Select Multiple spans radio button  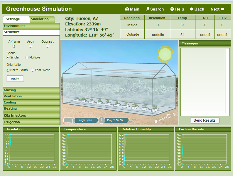pyautogui.click(x=27, y=58)
